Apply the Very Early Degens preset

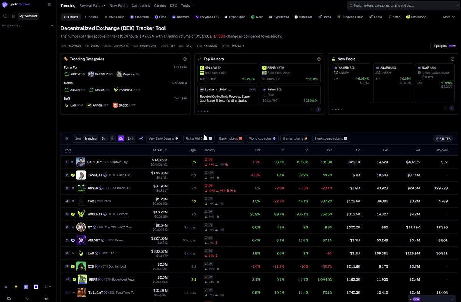tap(164, 138)
